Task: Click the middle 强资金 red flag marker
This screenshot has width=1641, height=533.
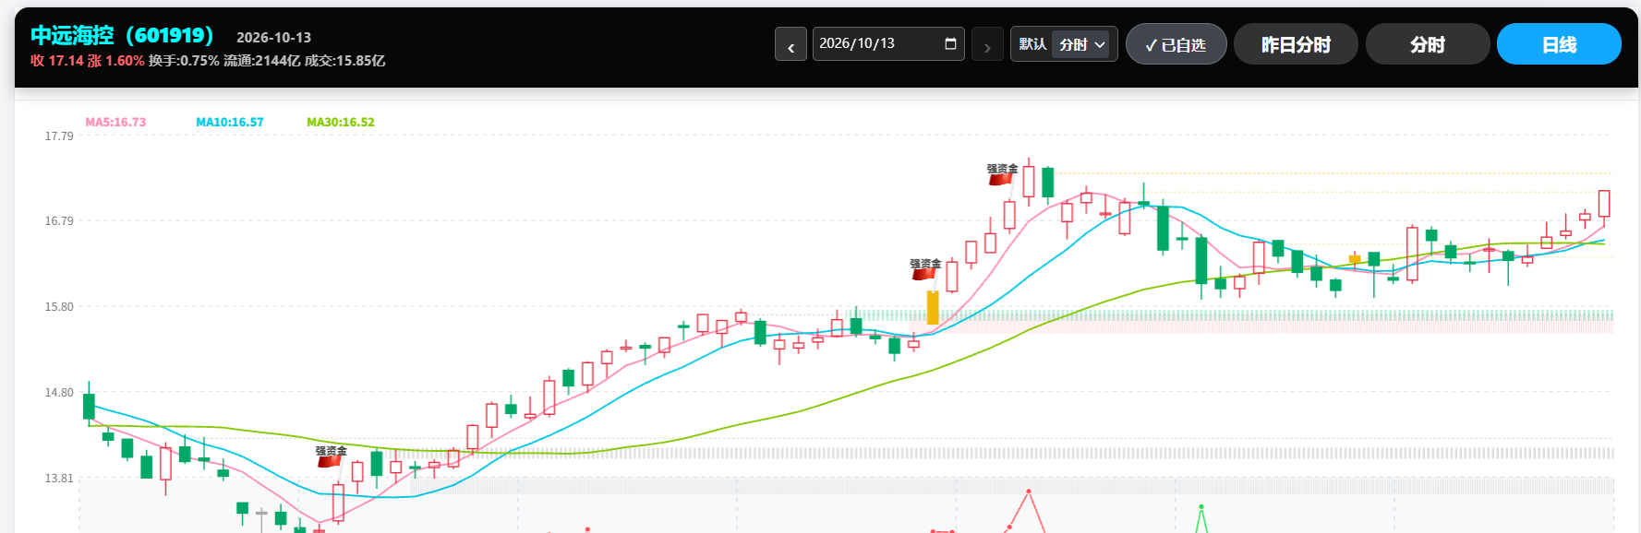Action: [923, 274]
